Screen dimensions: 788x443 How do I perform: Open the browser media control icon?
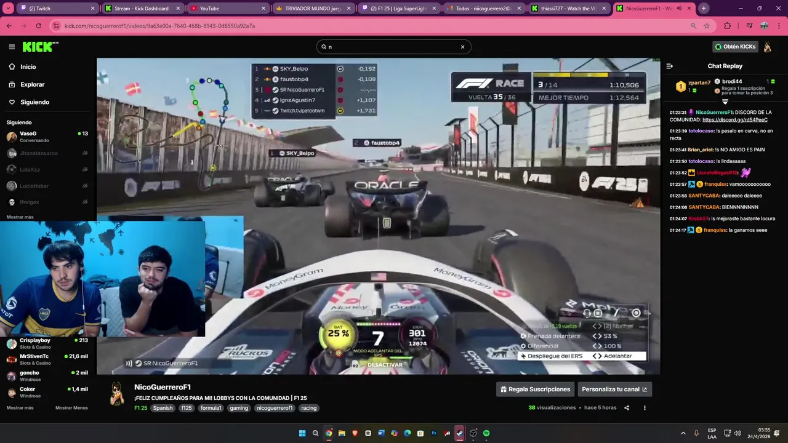tap(749, 26)
